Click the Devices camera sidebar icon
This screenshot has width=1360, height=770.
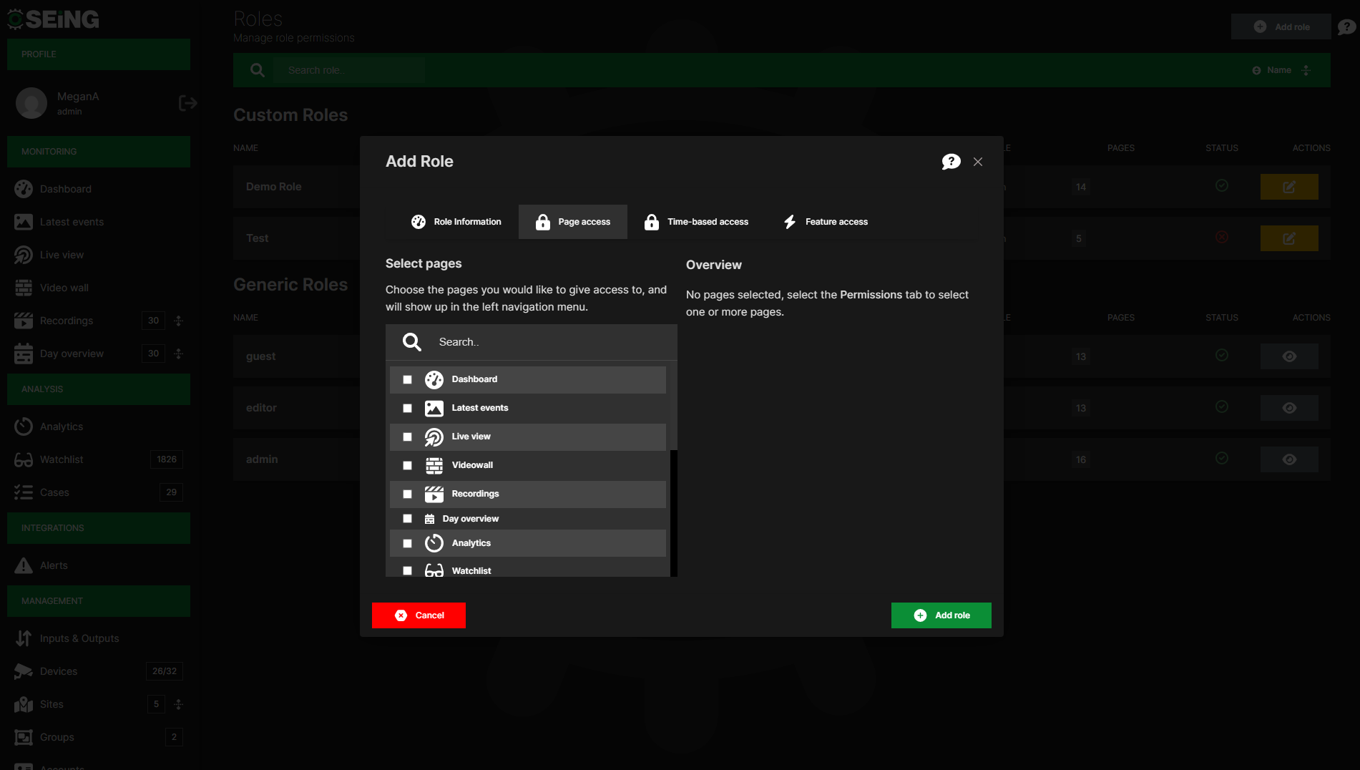[24, 671]
